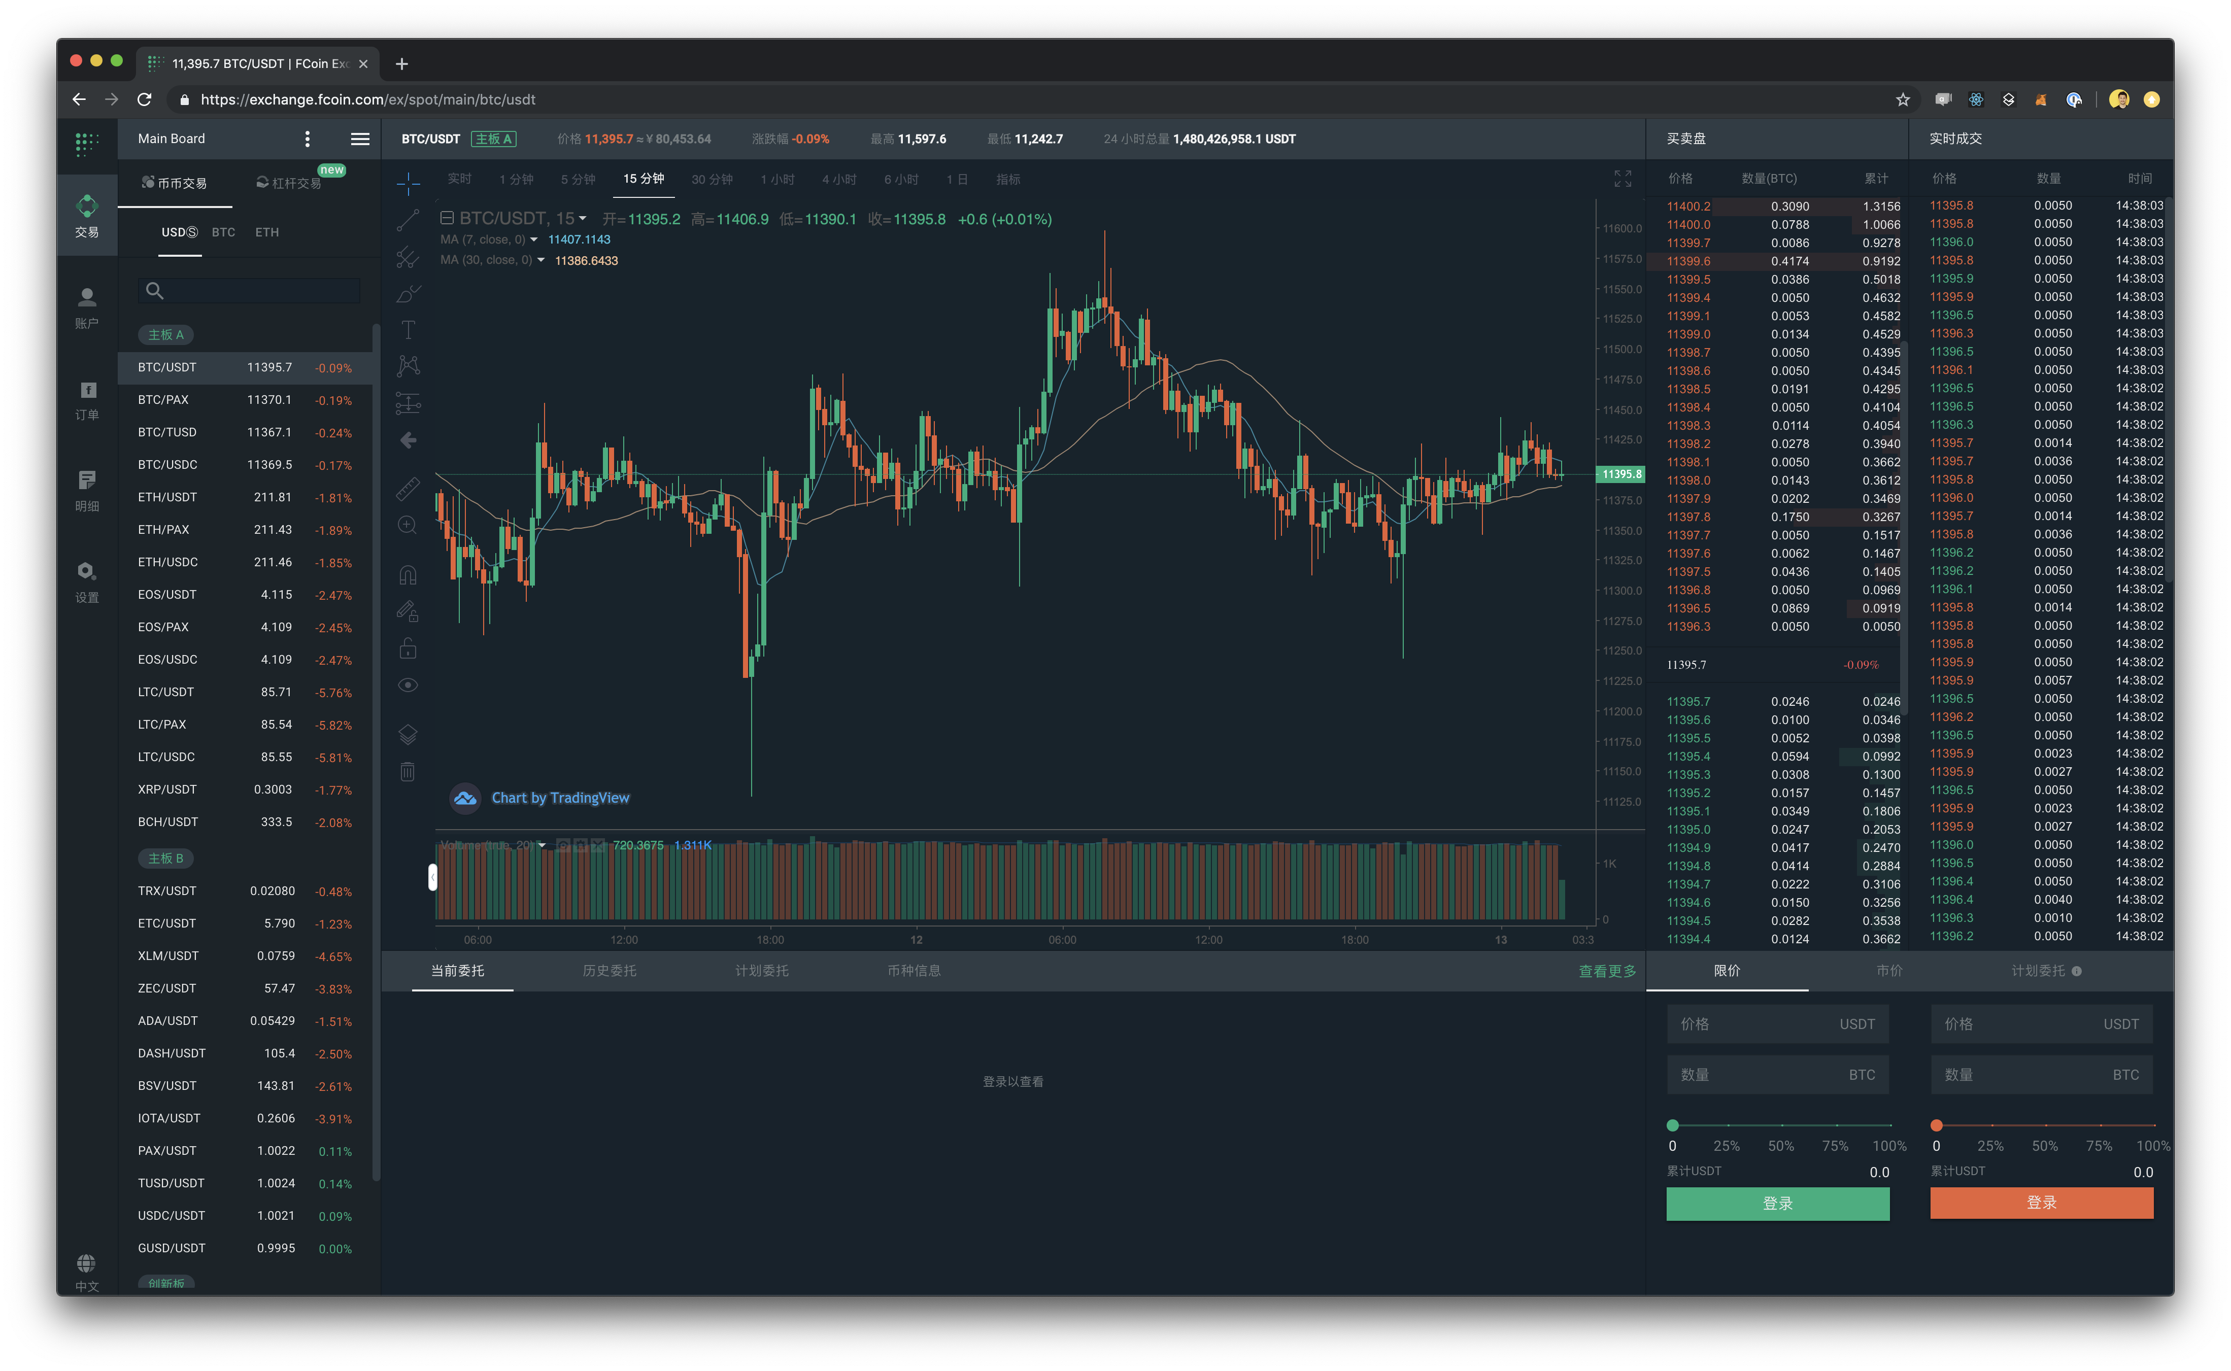Viewport: 2231px width, 1371px height.
Task: Click the pair search input field
Action: [249, 290]
